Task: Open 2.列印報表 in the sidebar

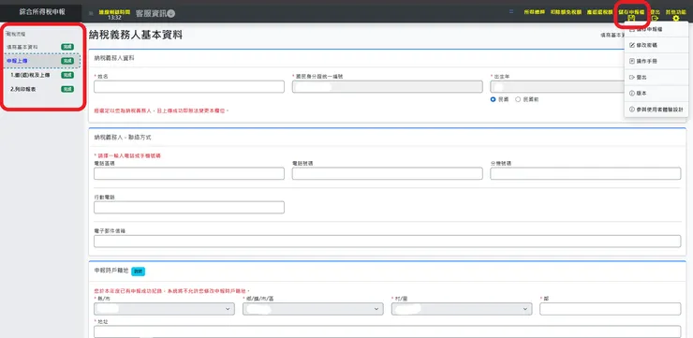Action: pos(23,89)
